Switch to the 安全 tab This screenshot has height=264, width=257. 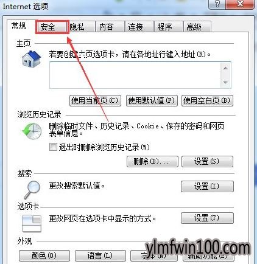coord(52,27)
